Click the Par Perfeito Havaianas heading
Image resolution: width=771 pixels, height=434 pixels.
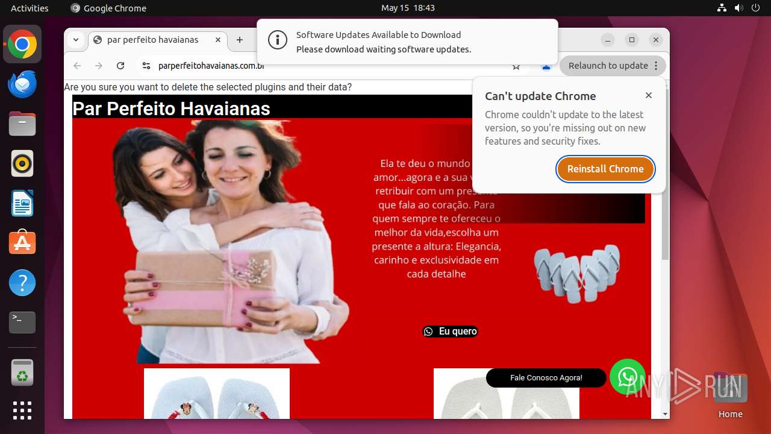[x=171, y=108]
